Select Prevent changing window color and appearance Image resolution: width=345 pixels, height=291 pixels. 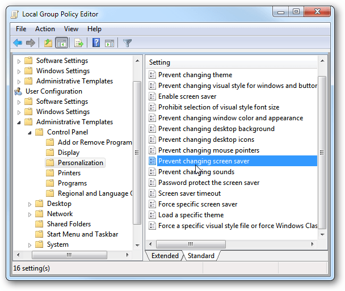230,118
